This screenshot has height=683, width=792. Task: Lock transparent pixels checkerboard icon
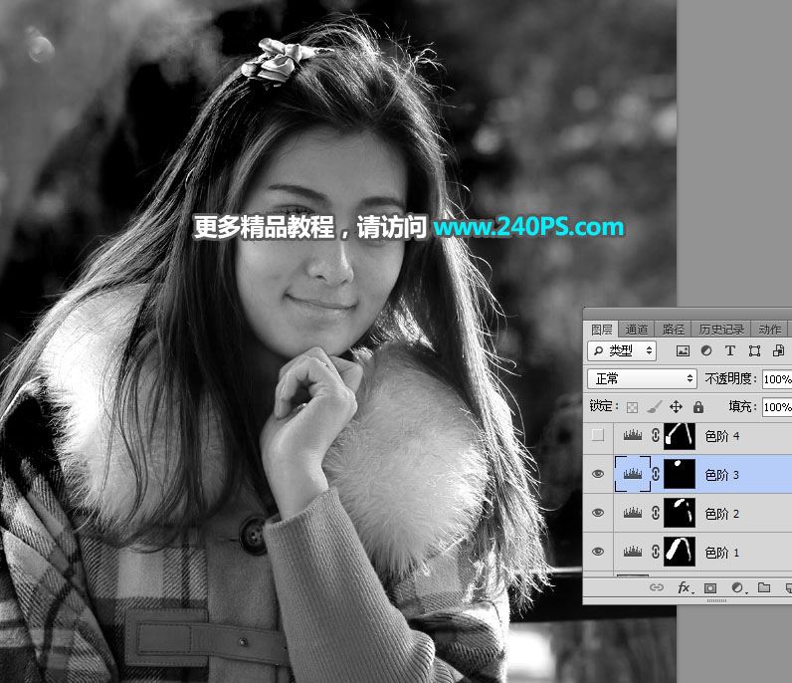click(x=632, y=407)
